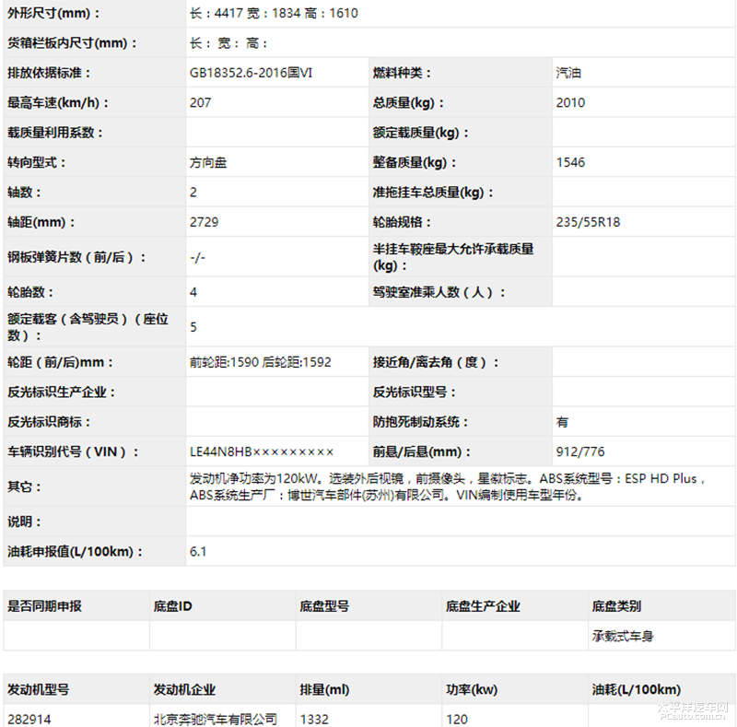737x727 pixels.
Task: Click the 轮距（前/后)mm label
Action: point(60,362)
